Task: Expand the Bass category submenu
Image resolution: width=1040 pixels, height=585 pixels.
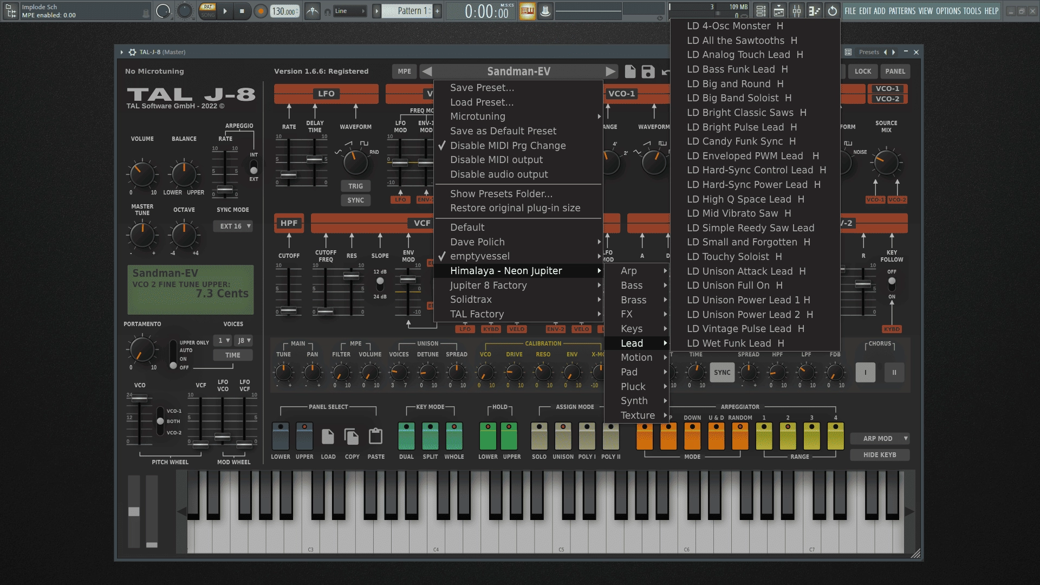Action: [x=637, y=285]
